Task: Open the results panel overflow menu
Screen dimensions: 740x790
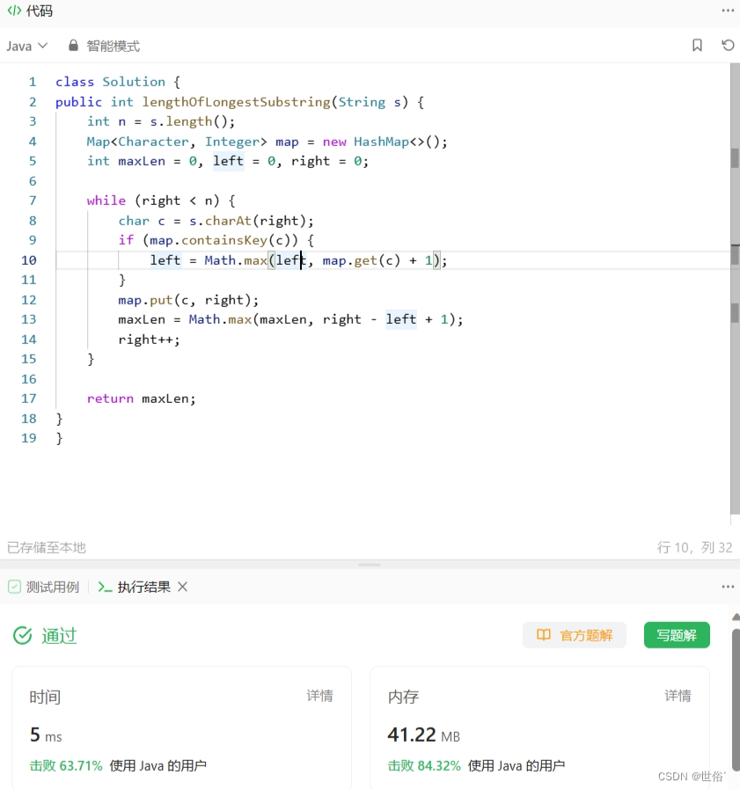Action: [728, 586]
